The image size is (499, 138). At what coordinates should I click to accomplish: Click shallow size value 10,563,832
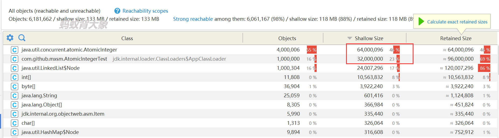click(370, 77)
